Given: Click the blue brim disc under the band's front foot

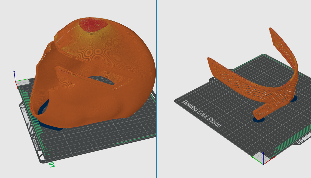Looking at the screenshot, I should 259,120.
